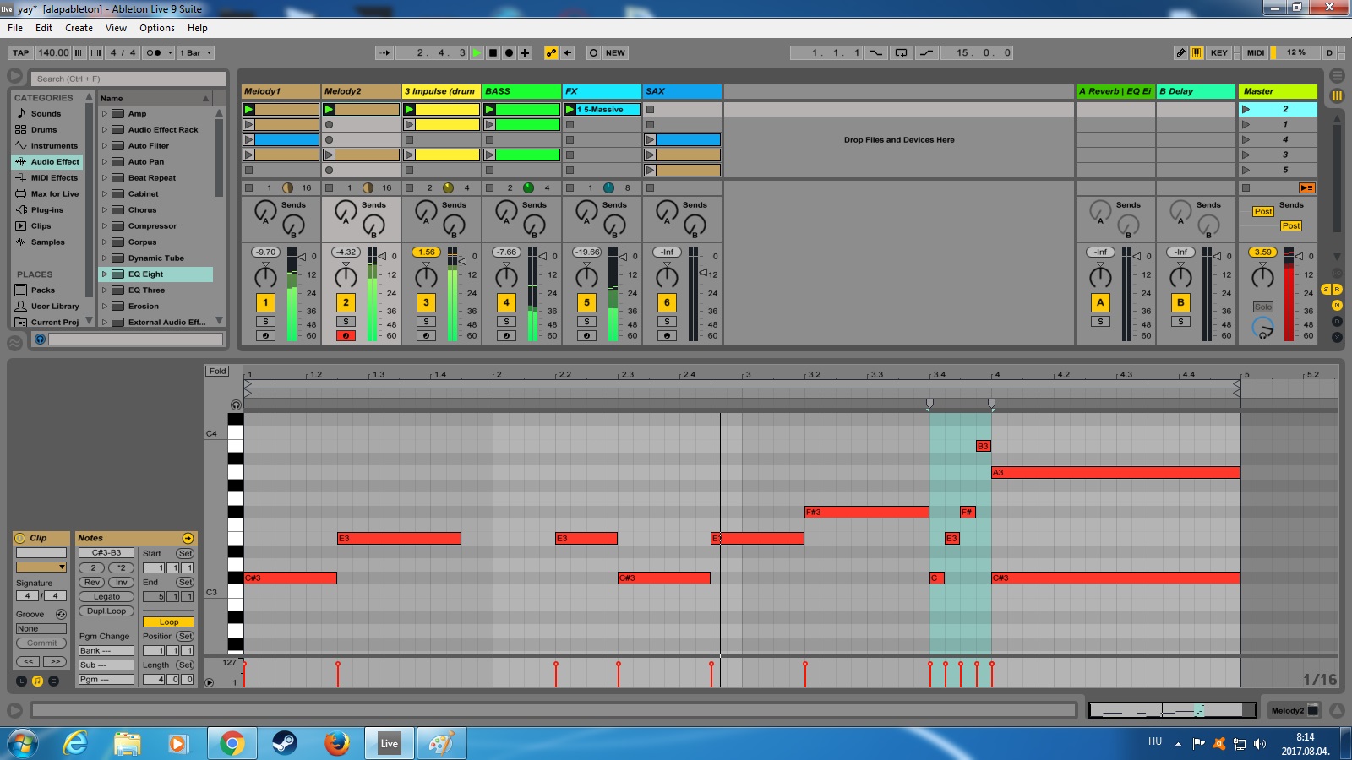Toggle the Automation Arm button
The image size is (1352, 760).
click(551, 52)
